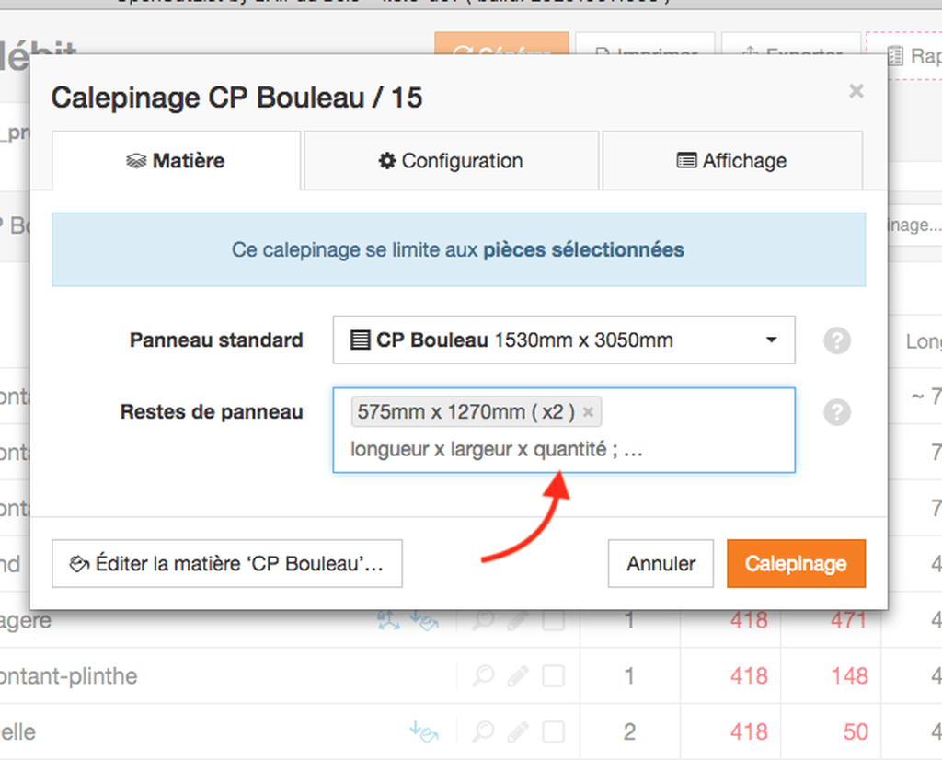
Task: Click the magnifier icon on montant-plinthe row
Action: coord(483,676)
